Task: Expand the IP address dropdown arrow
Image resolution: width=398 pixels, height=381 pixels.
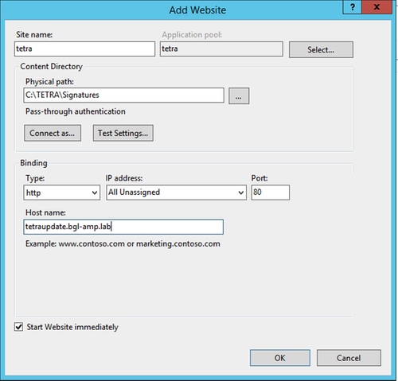Action: point(240,192)
